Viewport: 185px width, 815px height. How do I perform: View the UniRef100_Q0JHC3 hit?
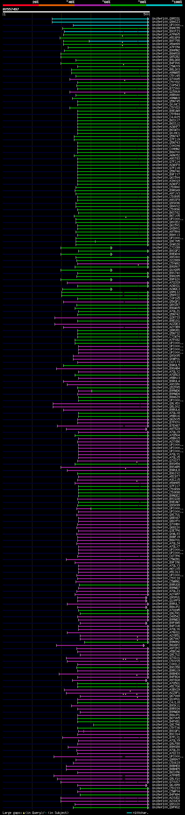click(x=166, y=104)
